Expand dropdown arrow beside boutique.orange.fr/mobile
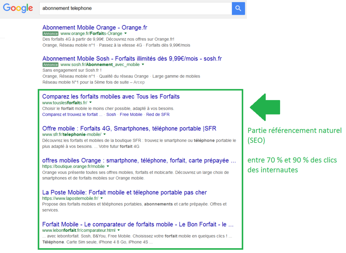 [108, 166]
